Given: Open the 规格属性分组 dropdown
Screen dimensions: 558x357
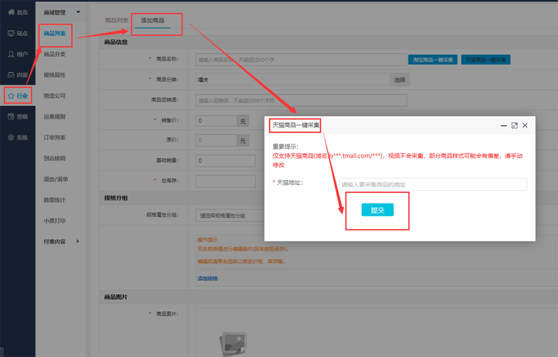Looking at the screenshot, I should tap(230, 215).
